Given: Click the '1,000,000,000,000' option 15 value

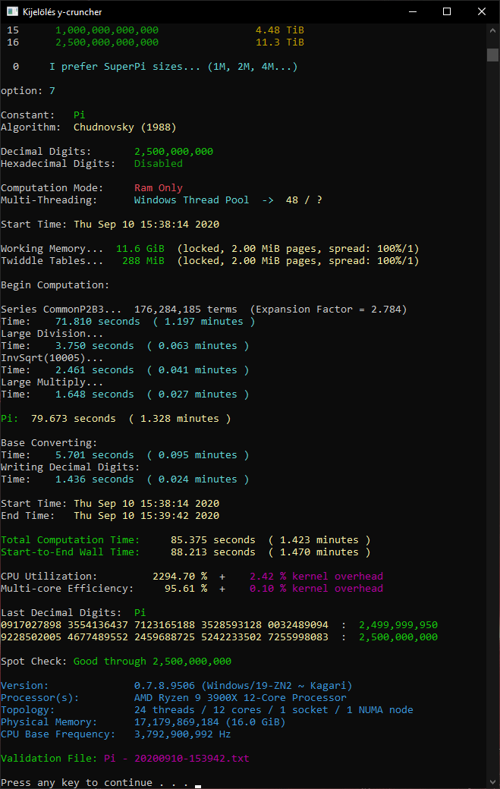Looking at the screenshot, I should click(x=107, y=30).
